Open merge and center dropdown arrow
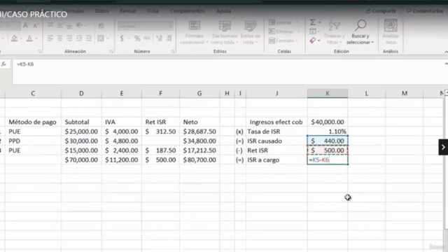 [108, 38]
